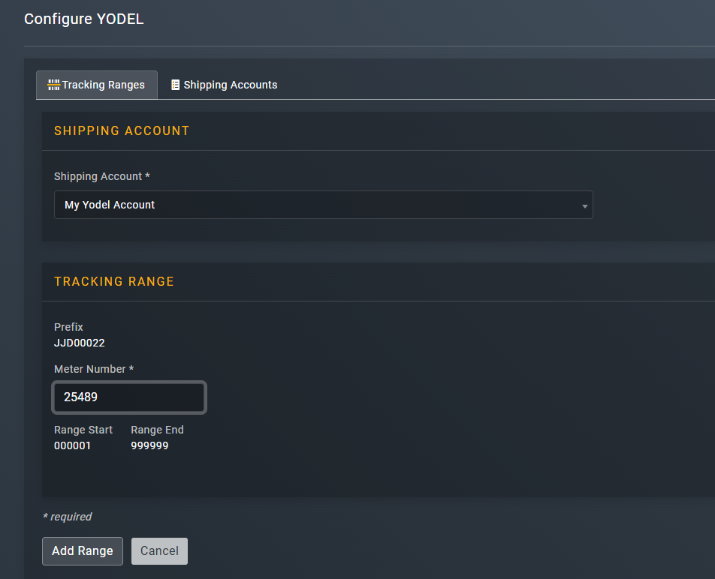Click the Range Start label
The height and width of the screenshot is (579, 715).
click(83, 430)
